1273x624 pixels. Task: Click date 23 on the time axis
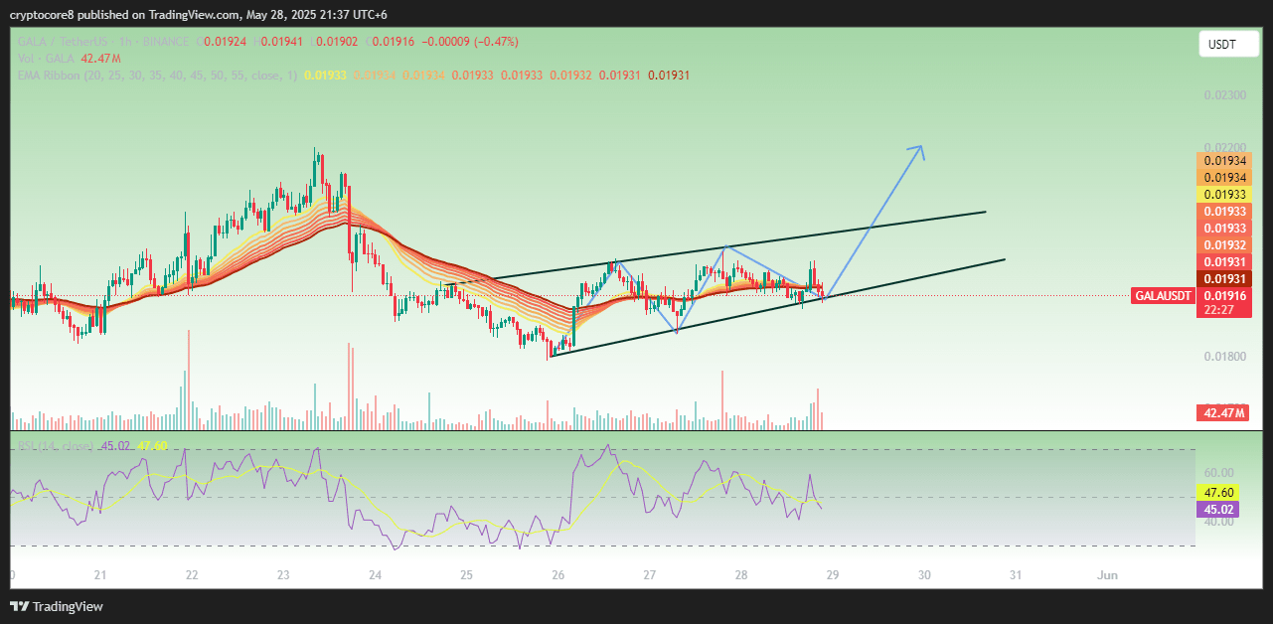tap(283, 575)
